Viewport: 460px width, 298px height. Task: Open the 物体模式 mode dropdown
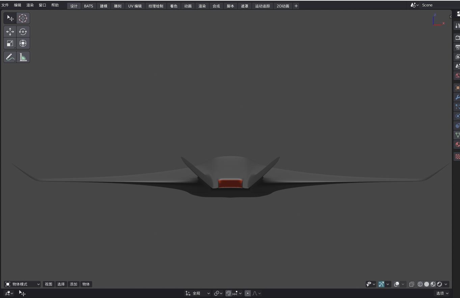click(22, 284)
